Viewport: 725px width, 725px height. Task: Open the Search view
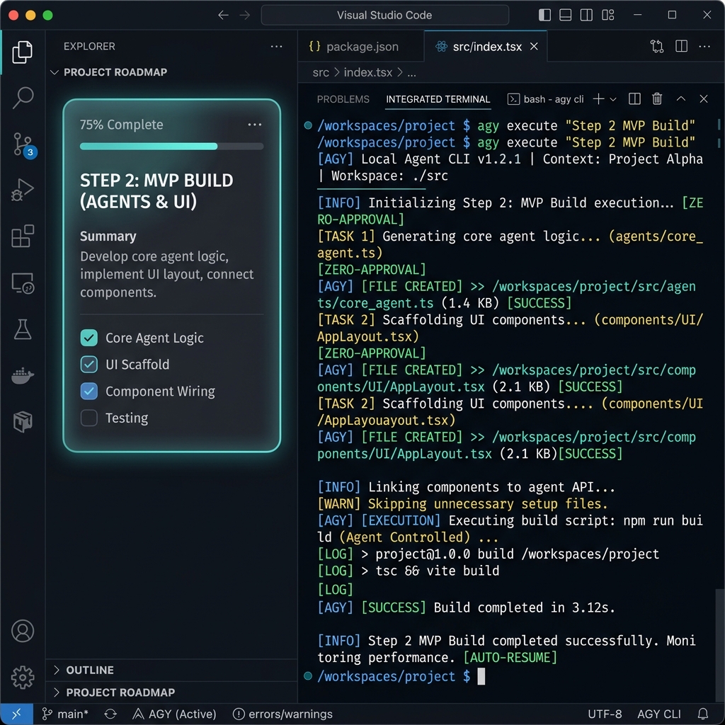[22, 98]
